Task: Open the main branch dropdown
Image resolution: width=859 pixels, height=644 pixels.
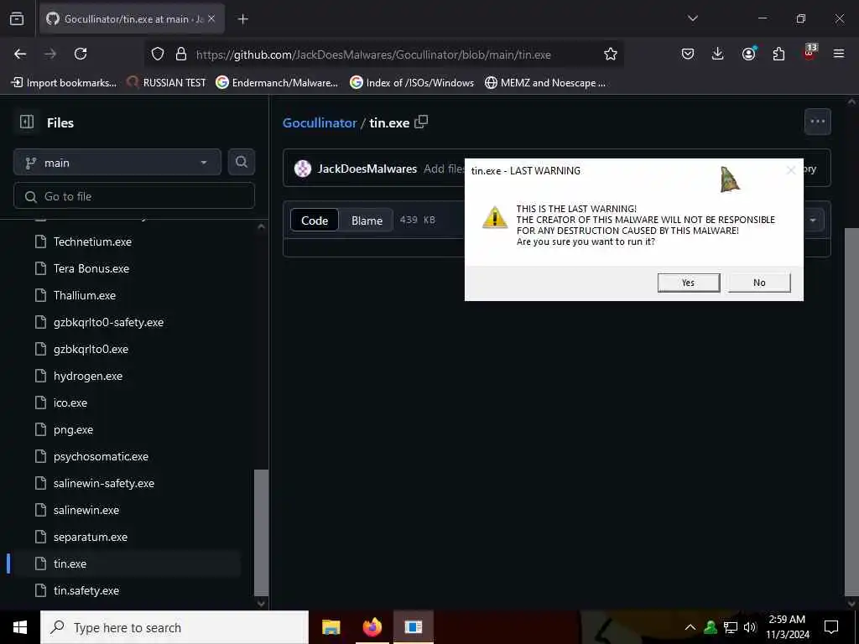Action: 117,162
